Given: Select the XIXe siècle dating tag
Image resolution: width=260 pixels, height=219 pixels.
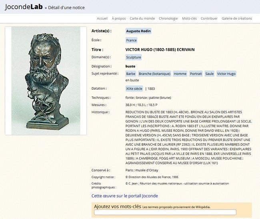Looking at the screenshot, I should pyautogui.click(x=134, y=89).
